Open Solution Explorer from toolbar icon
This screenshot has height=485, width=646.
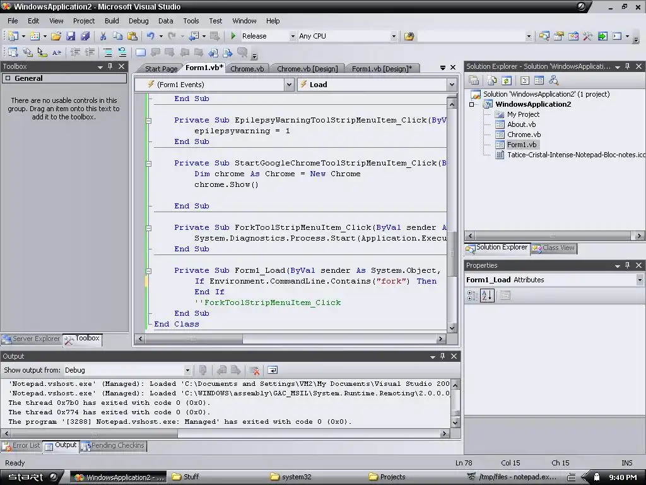pyautogui.click(x=544, y=36)
